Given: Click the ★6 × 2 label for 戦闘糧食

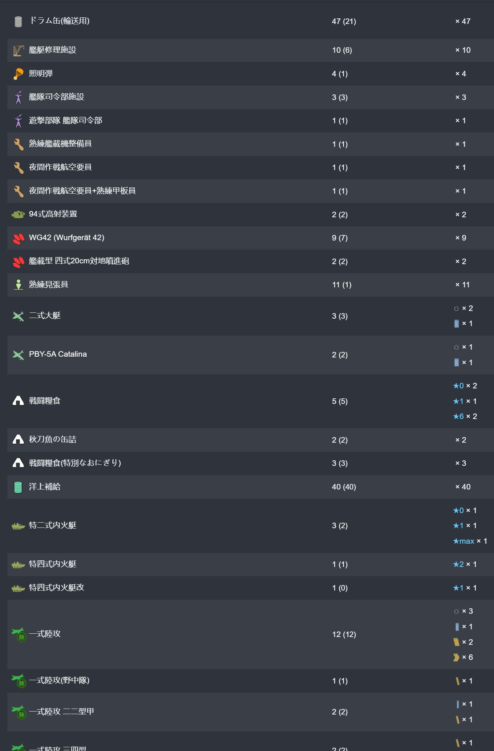Looking at the screenshot, I should point(465,416).
